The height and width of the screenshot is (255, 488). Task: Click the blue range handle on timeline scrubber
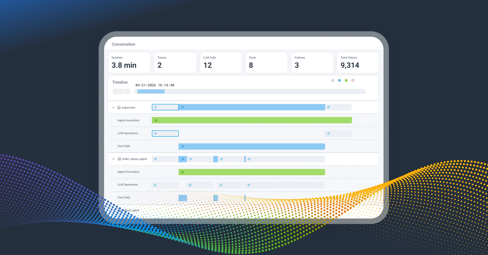[x=151, y=92]
